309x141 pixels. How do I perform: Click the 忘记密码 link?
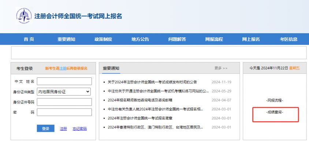point(79,129)
